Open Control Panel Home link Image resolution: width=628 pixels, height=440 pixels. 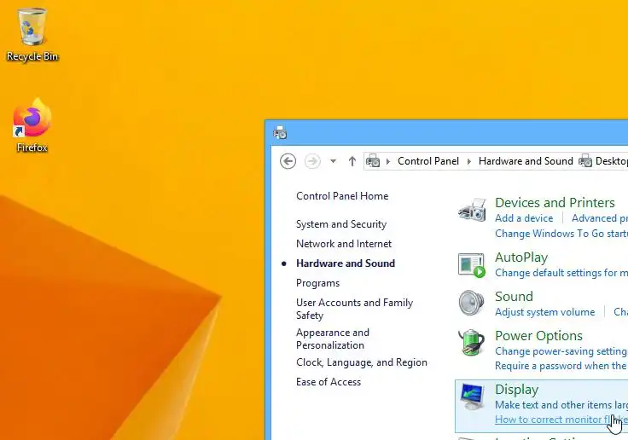coord(342,196)
